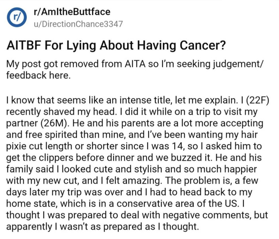Click the sentence starting My post got removed

pos(134,70)
